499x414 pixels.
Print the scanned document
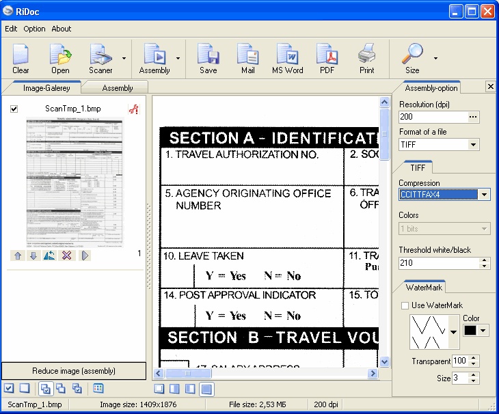(367, 58)
